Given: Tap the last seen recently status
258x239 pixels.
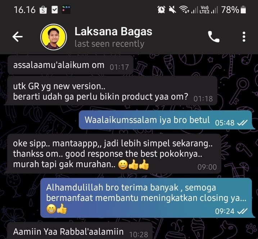Looking at the screenshot, I should click(109, 44).
